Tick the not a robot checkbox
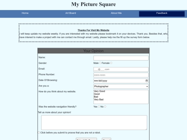The image size is (187, 140). coord(39,132)
